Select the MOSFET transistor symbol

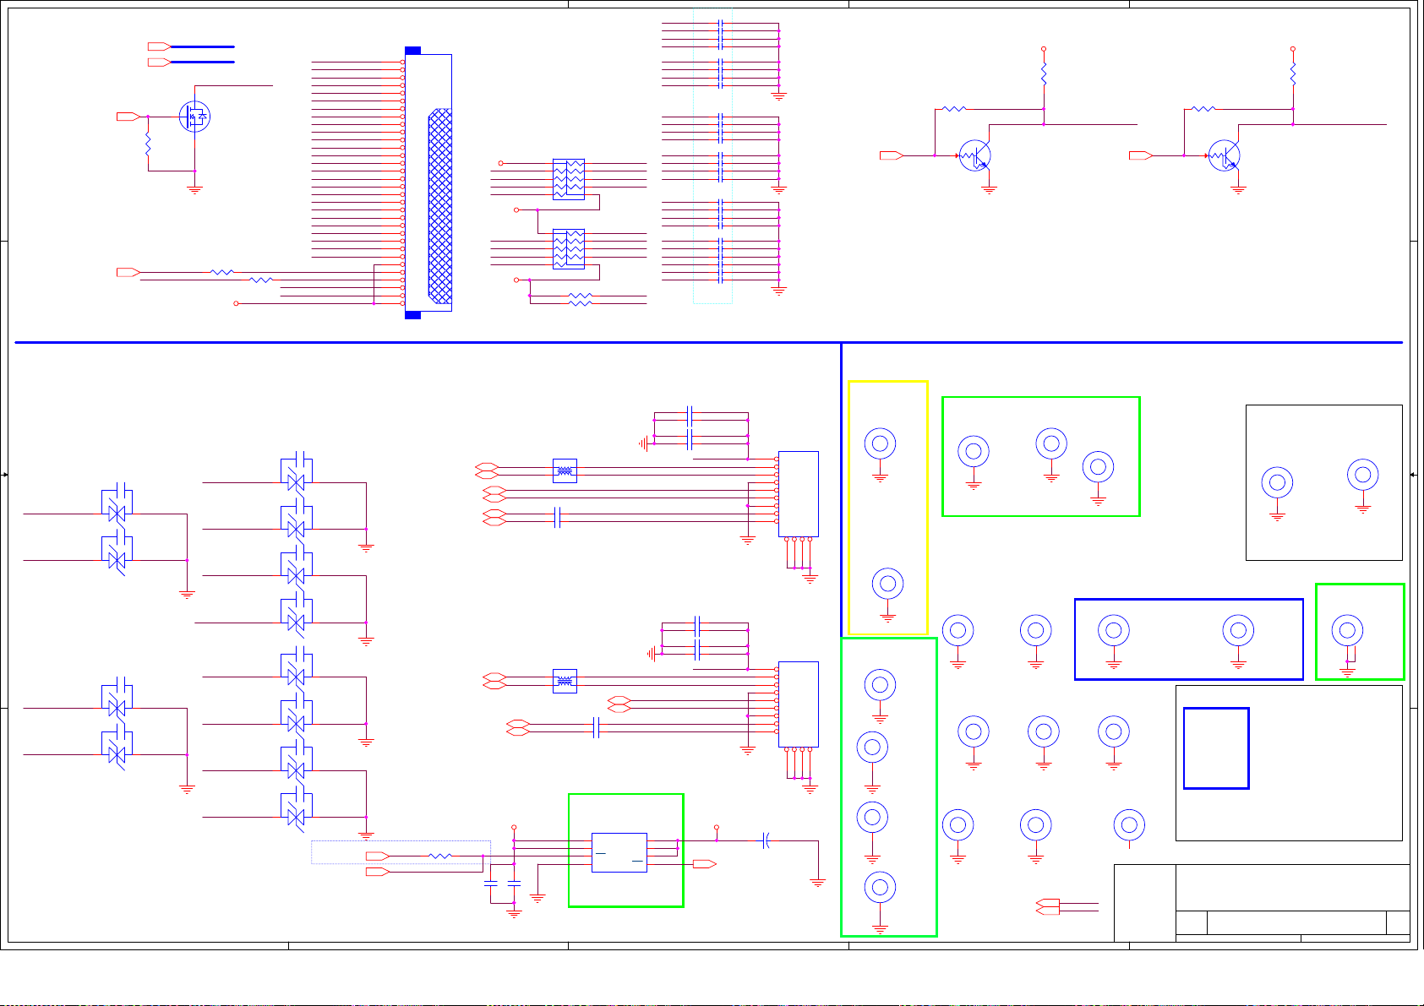pyautogui.click(x=194, y=117)
